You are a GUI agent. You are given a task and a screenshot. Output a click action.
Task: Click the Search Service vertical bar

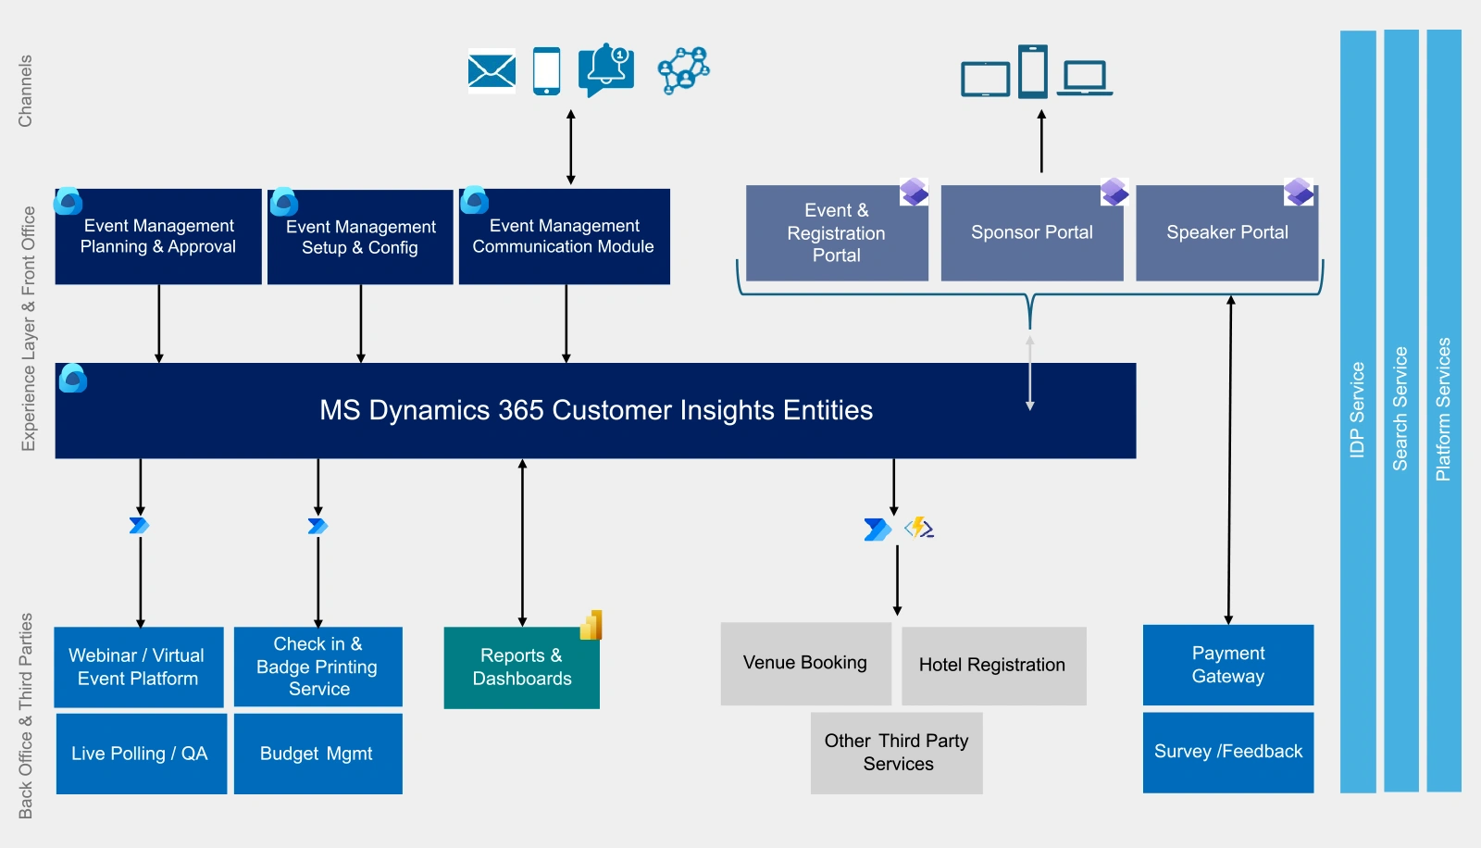(x=1401, y=410)
